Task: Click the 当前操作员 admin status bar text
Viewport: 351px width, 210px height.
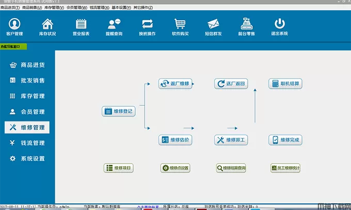Action: click(53, 206)
